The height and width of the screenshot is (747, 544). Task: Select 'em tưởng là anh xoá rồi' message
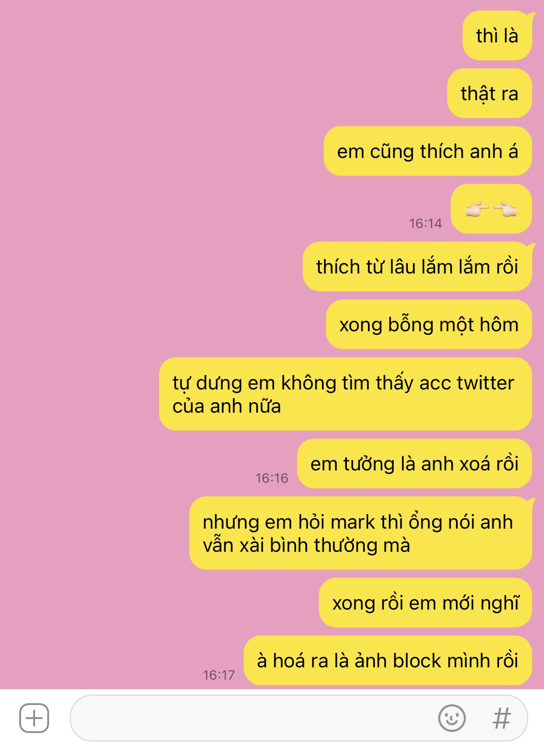[x=414, y=464]
